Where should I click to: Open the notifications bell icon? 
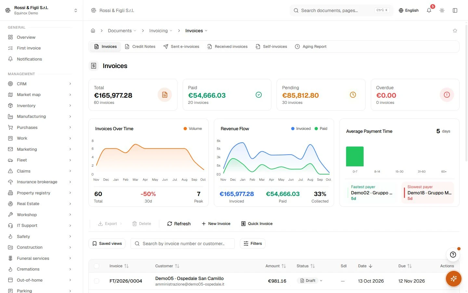429,10
